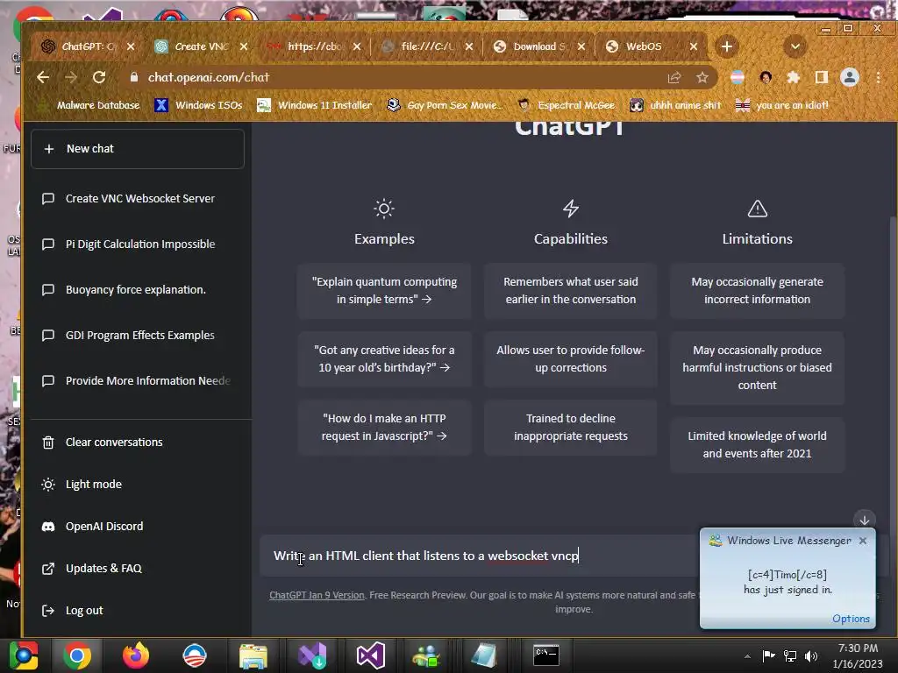This screenshot has width=898, height=673.
Task: Open Provide More Information Needed chat
Action: pyautogui.click(x=138, y=381)
